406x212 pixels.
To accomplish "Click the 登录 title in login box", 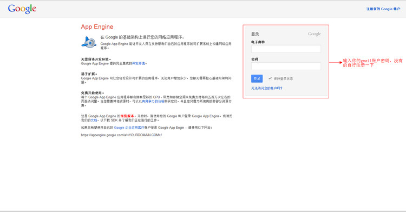I will click(x=255, y=34).
